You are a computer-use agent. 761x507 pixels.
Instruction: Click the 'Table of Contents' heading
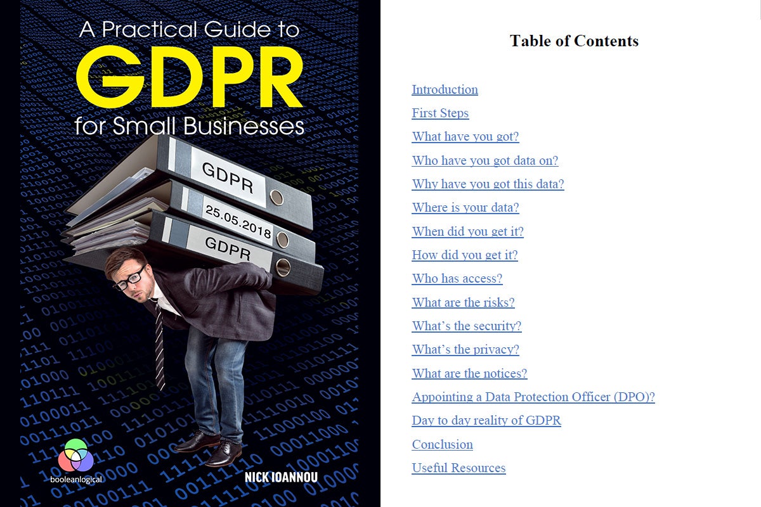574,41
